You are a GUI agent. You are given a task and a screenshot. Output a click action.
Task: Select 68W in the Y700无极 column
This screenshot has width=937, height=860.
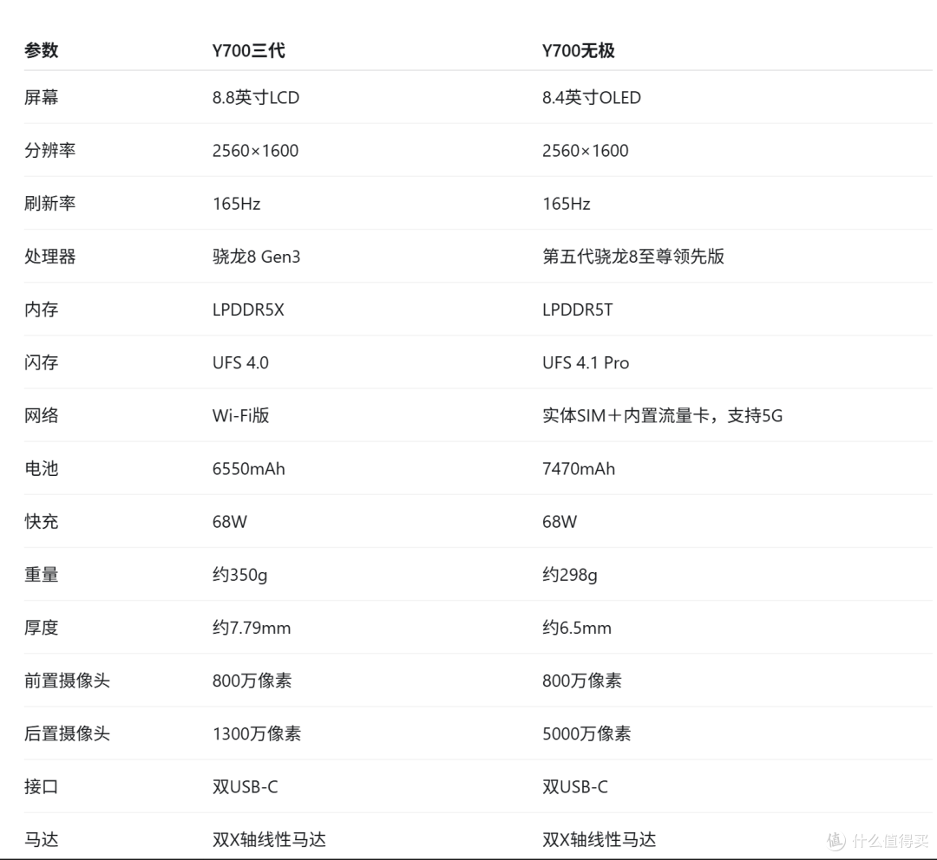pyautogui.click(x=560, y=522)
